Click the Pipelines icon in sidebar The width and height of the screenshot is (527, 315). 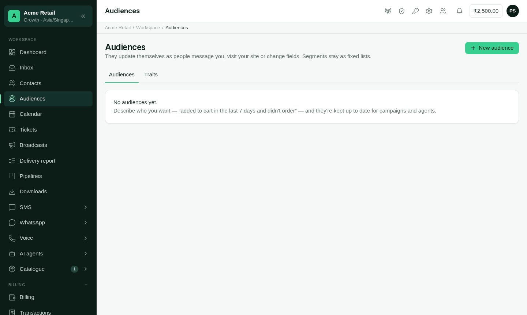coord(12,176)
